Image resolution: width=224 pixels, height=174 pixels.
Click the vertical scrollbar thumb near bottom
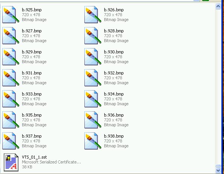(218, 166)
